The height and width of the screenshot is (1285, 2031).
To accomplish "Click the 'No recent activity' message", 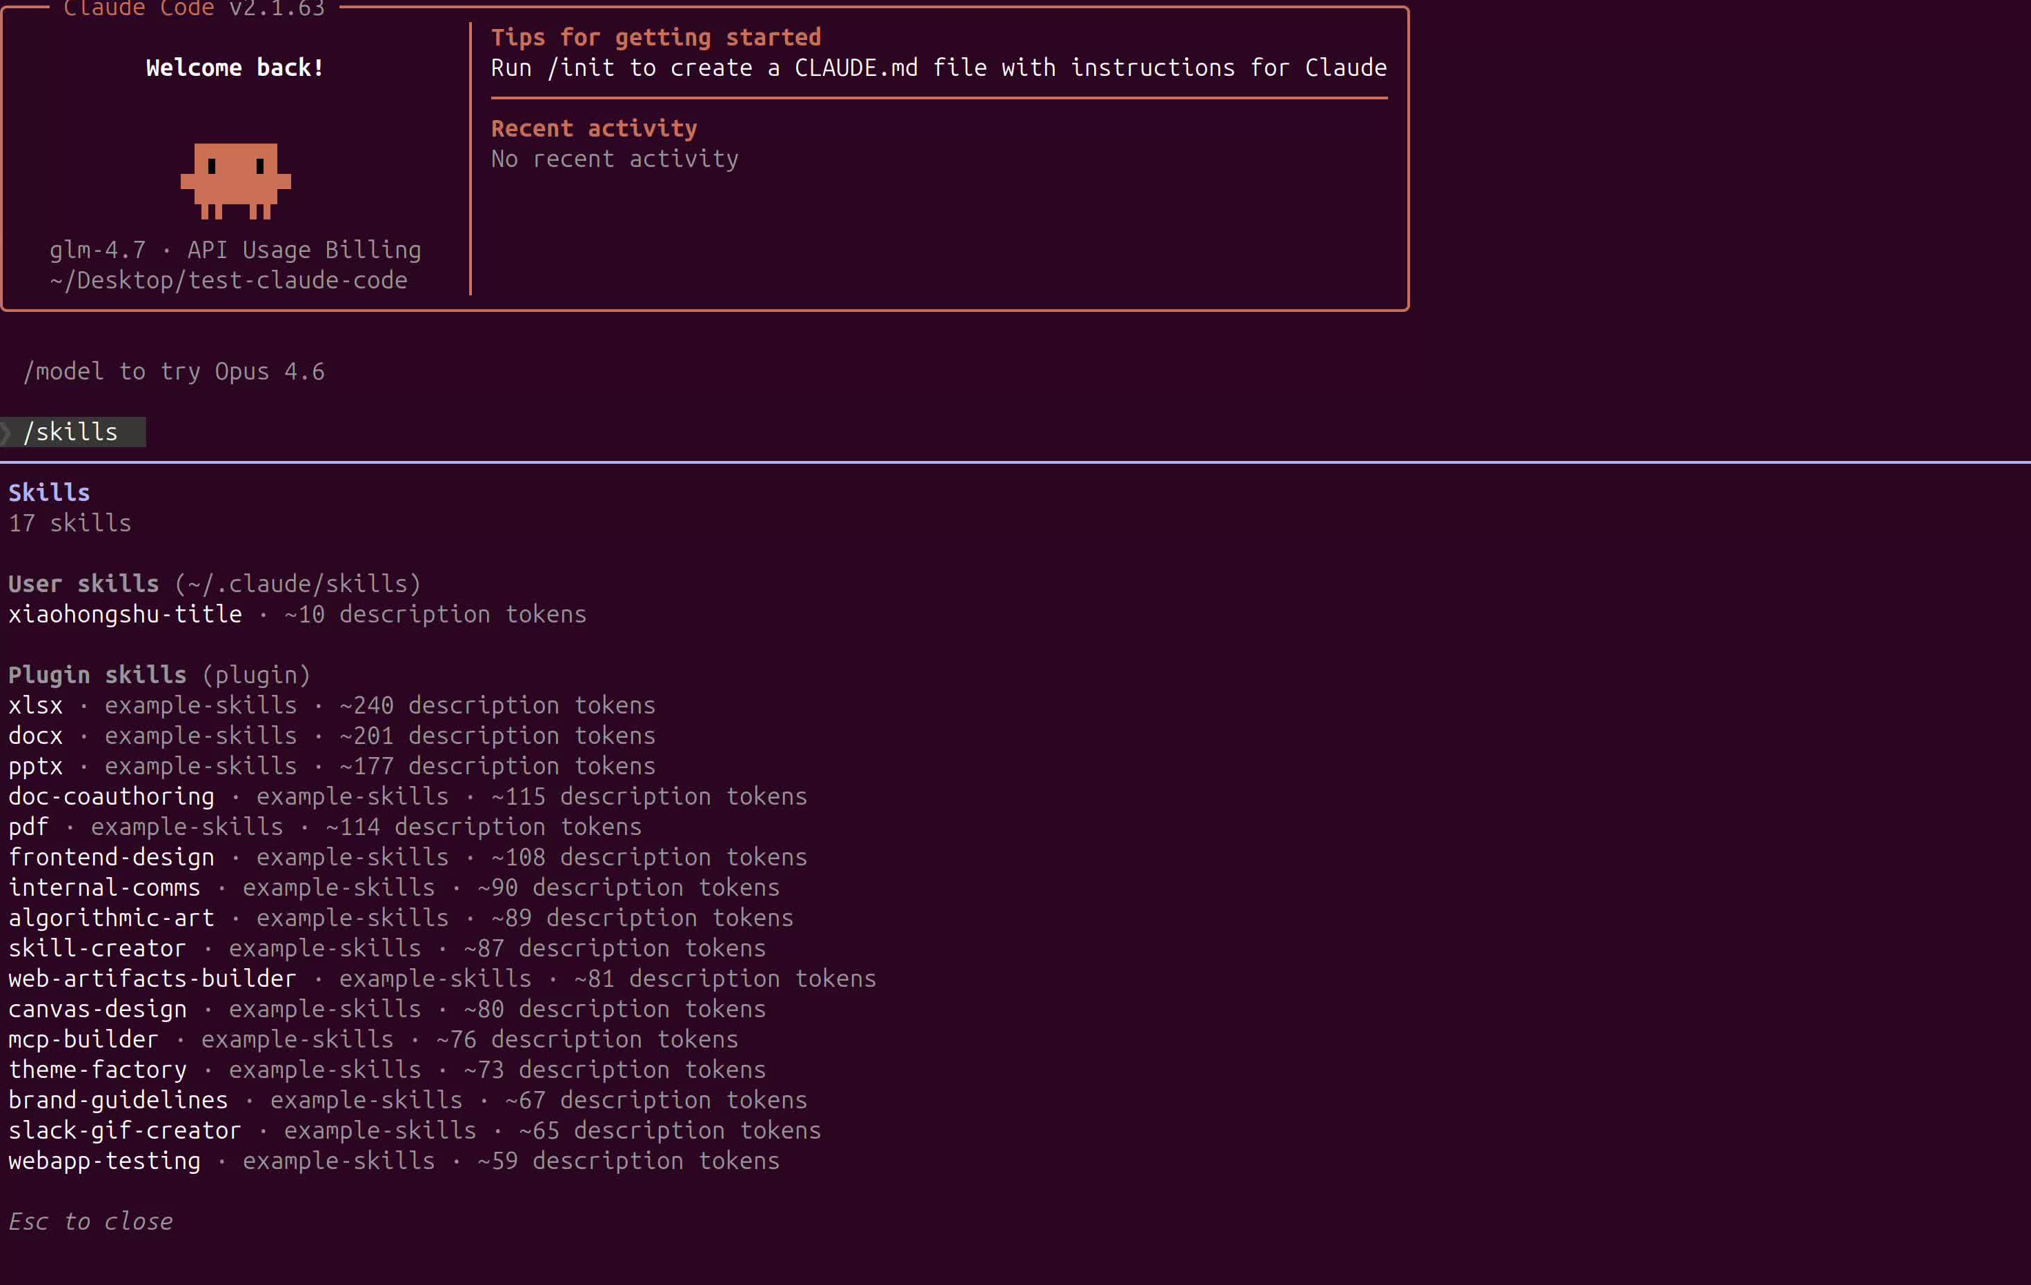I will coord(615,159).
